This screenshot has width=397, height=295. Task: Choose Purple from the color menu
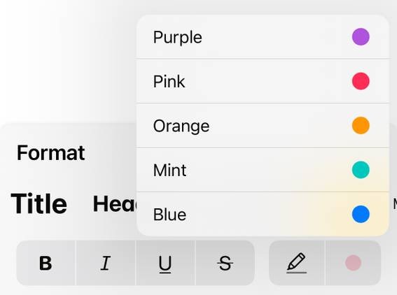tap(263, 36)
